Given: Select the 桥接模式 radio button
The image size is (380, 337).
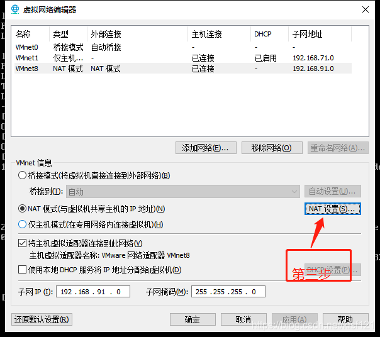Looking at the screenshot, I should (x=22, y=175).
